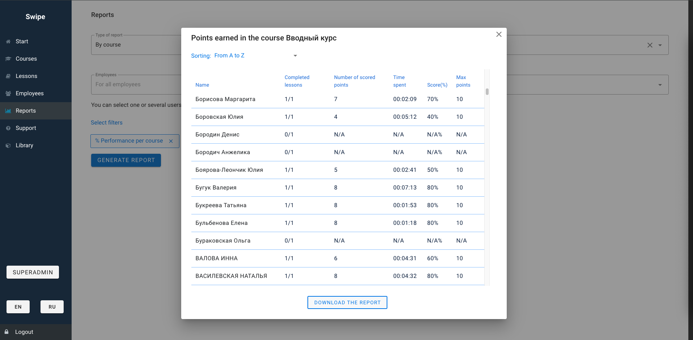Image resolution: width=693 pixels, height=340 pixels.
Task: Click the Download the Report button
Action: pyautogui.click(x=347, y=302)
